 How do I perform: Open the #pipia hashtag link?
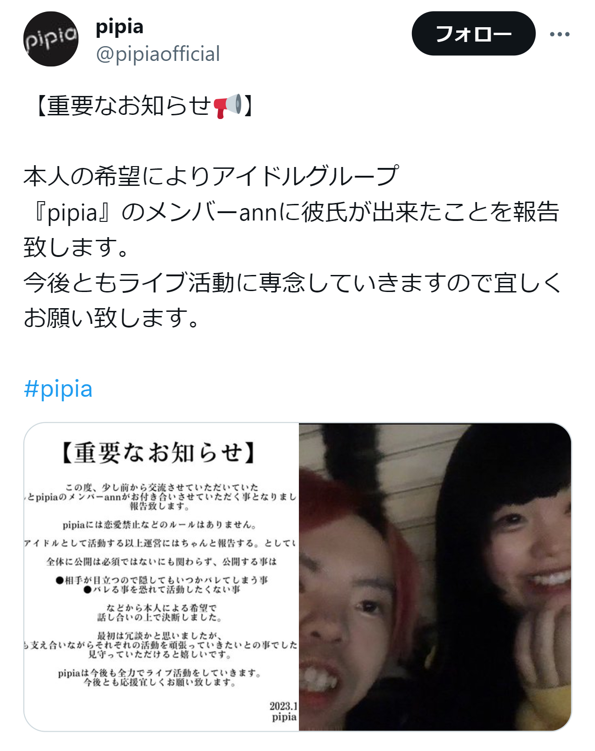(58, 388)
